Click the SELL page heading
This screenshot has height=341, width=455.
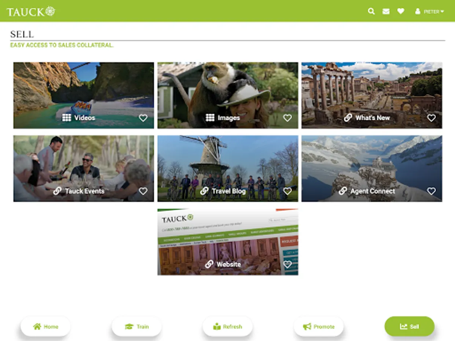(22, 34)
